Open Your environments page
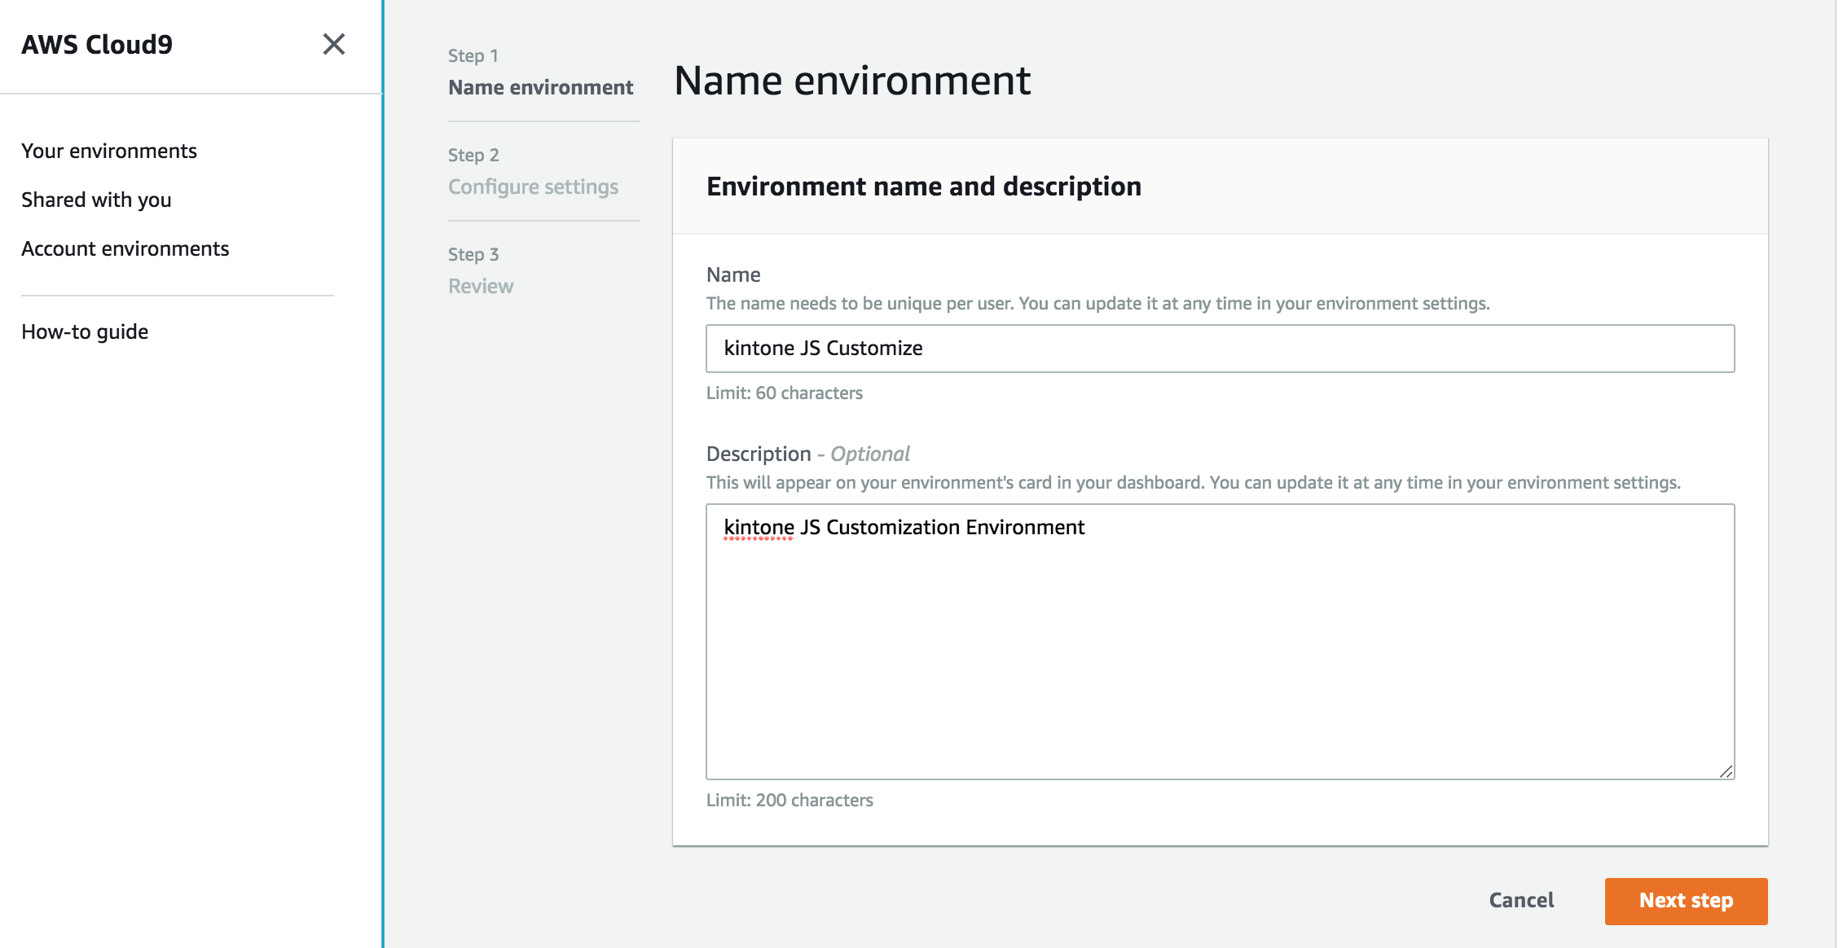This screenshot has height=948, width=1843. [x=109, y=151]
